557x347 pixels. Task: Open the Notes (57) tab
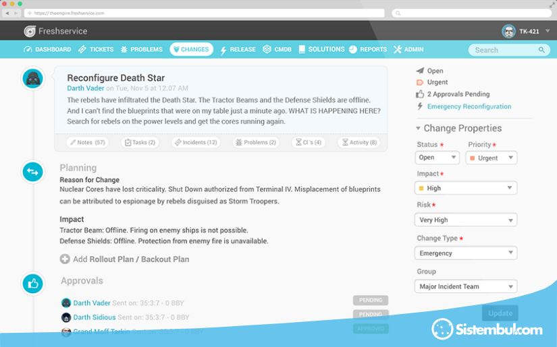pos(87,142)
